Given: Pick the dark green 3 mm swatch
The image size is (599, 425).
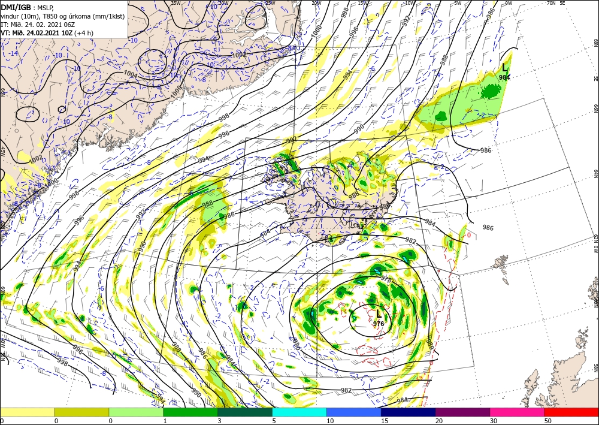Looking at the screenshot, I should pyautogui.click(x=245, y=412).
